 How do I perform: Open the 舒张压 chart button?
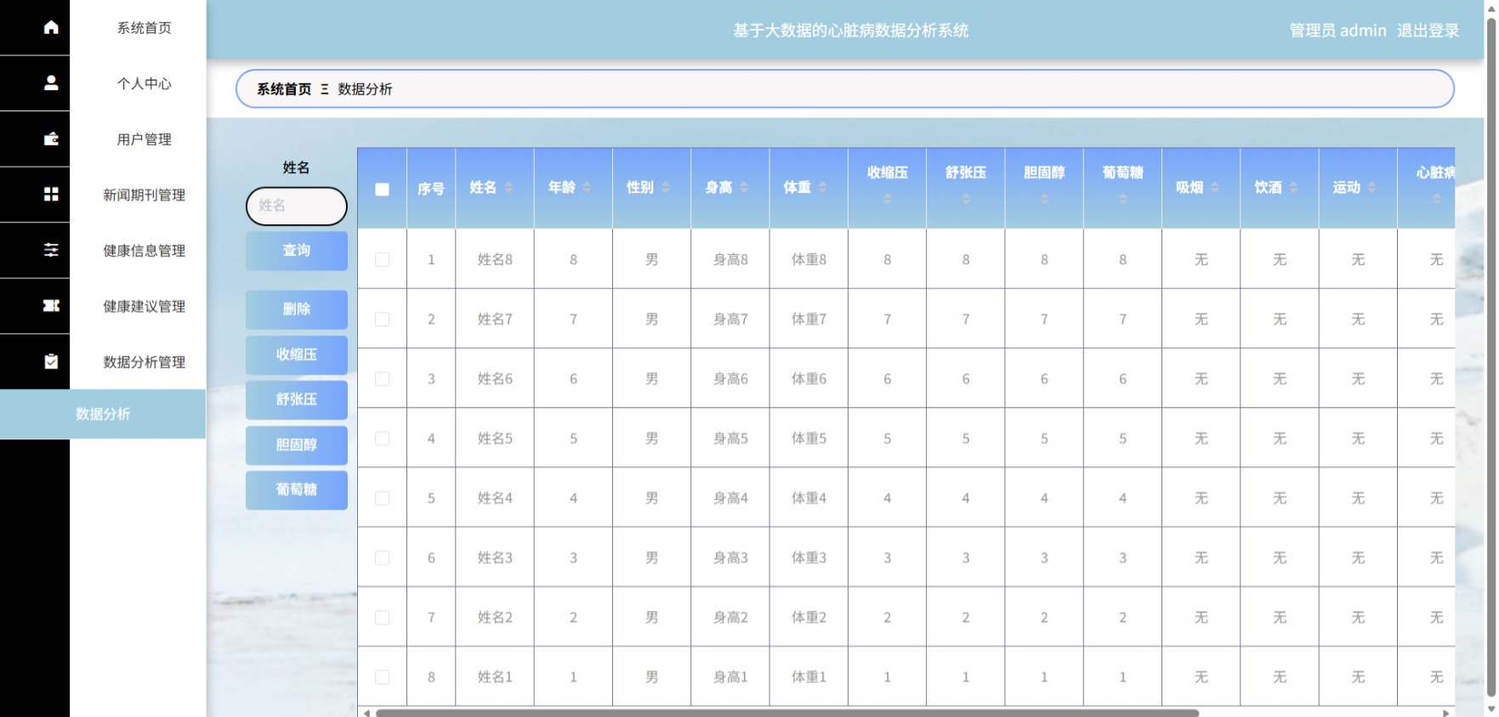[297, 399]
